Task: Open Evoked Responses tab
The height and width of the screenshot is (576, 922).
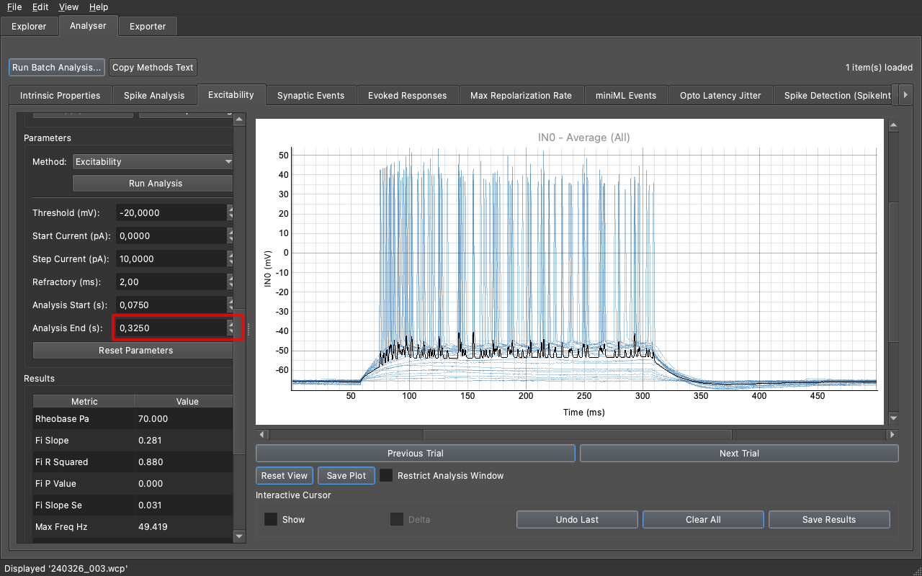Action: click(408, 95)
